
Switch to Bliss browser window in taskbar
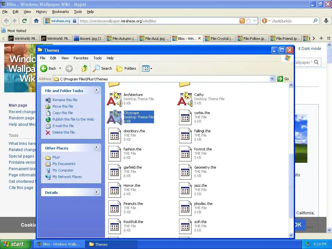pyautogui.click(x=59, y=244)
